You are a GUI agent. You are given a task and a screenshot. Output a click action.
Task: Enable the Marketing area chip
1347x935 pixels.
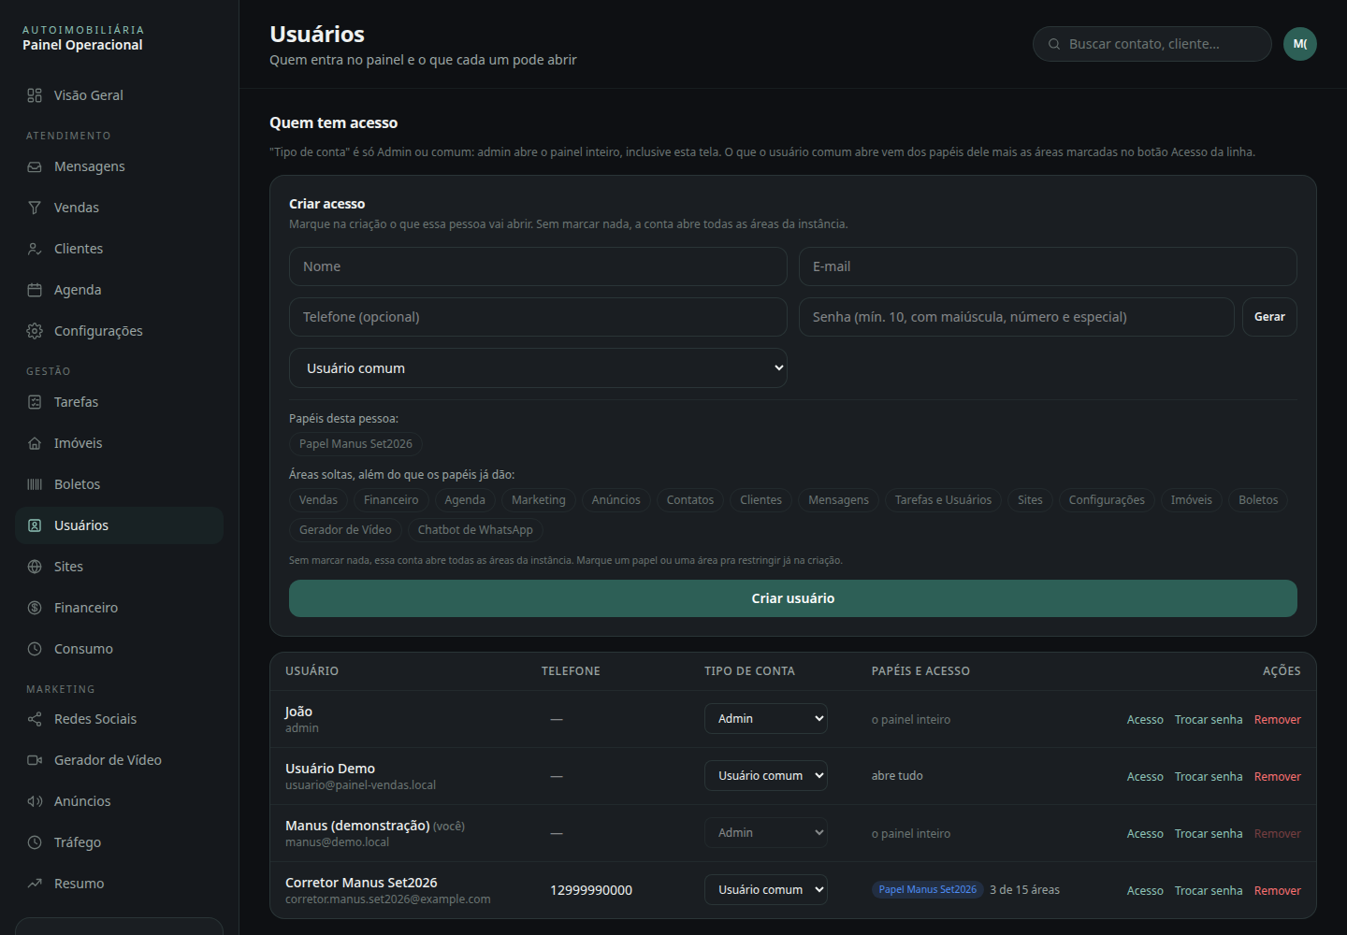[x=539, y=500]
